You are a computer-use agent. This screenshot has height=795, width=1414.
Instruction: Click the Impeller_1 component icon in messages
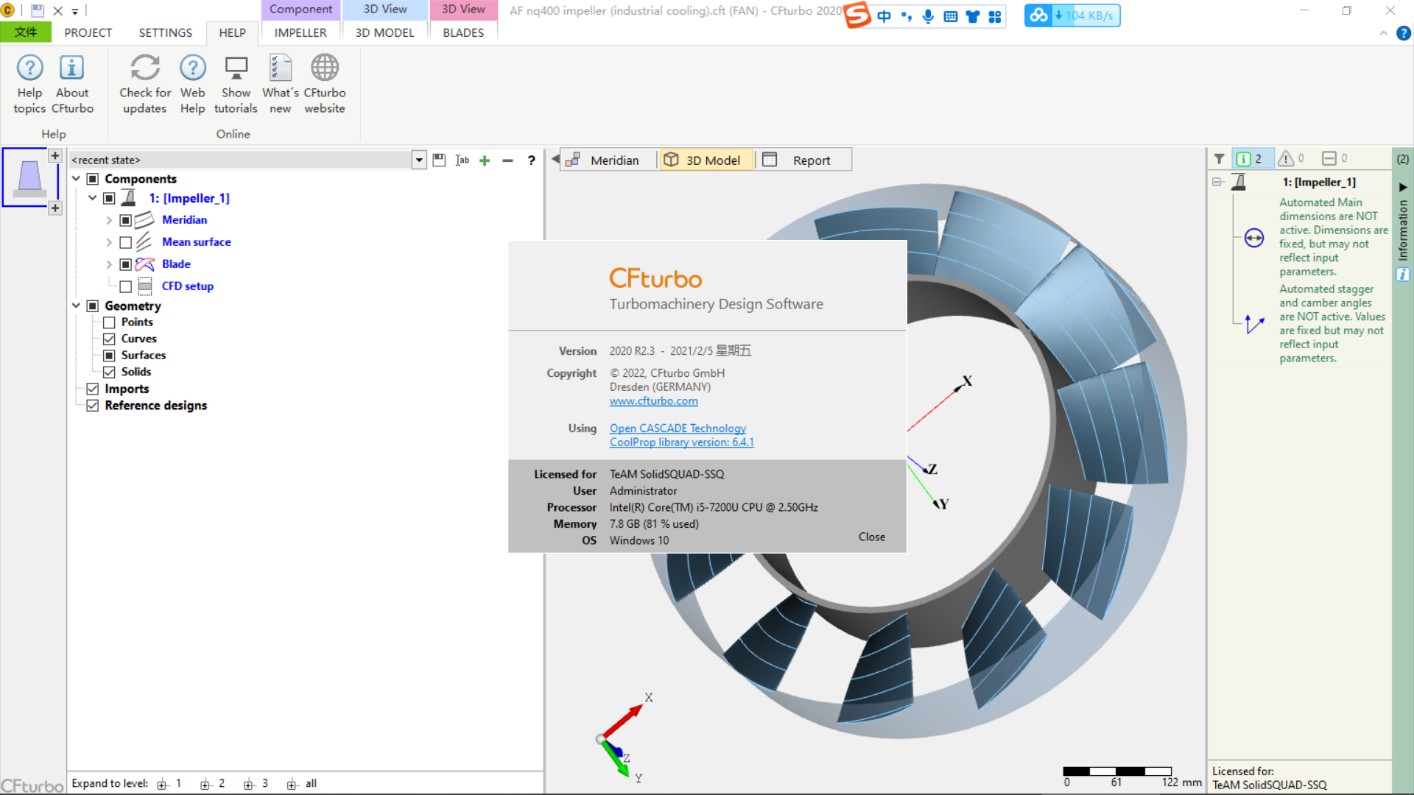click(1239, 182)
